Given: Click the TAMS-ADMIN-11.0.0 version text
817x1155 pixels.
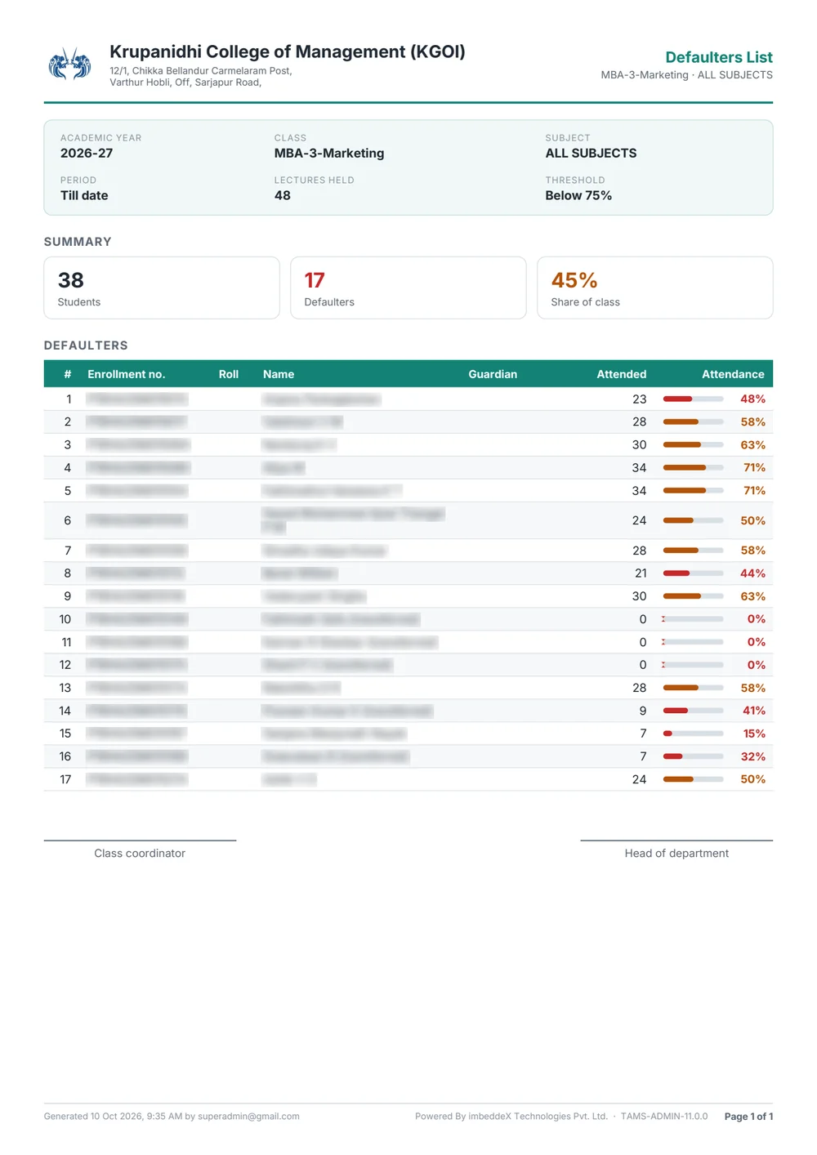Looking at the screenshot, I should 664,1117.
